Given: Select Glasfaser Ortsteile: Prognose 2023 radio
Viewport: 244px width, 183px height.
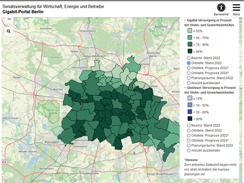Looking at the screenshot, I should tap(189, 136).
